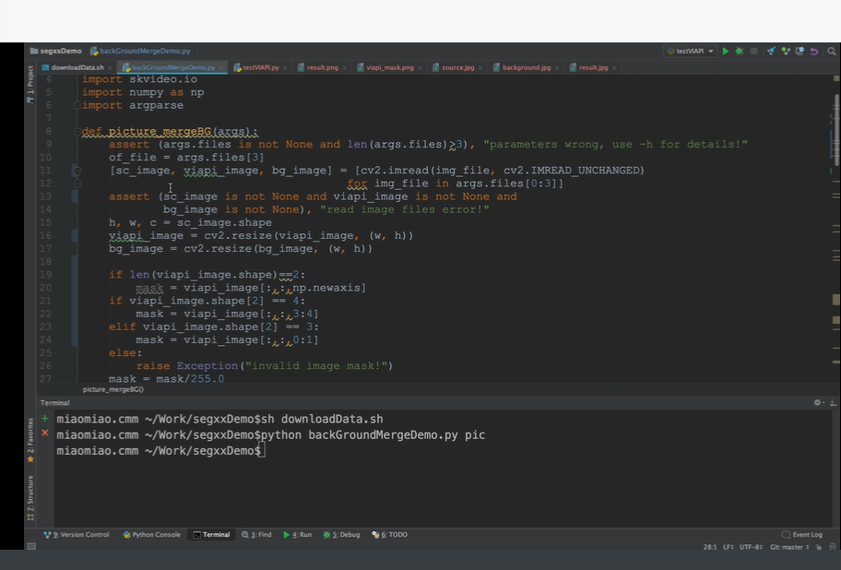The image size is (841, 570).
Task: Toggle the Terminal tool window button
Action: [x=211, y=535]
